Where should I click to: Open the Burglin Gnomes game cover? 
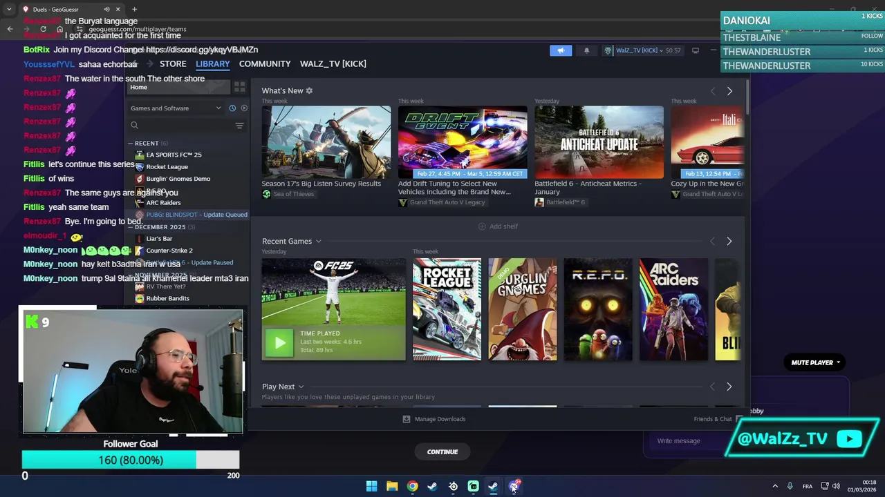[x=523, y=309]
